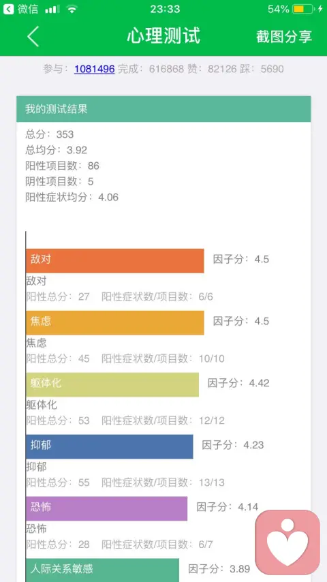This screenshot has height=582, width=327.
Task: Tap the battery icon in status bar
Action: [303, 9]
